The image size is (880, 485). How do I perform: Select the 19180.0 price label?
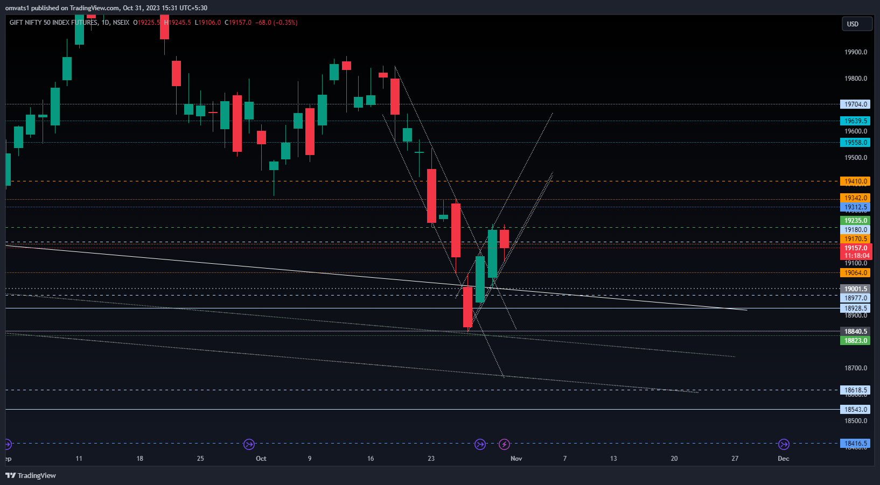(855, 230)
